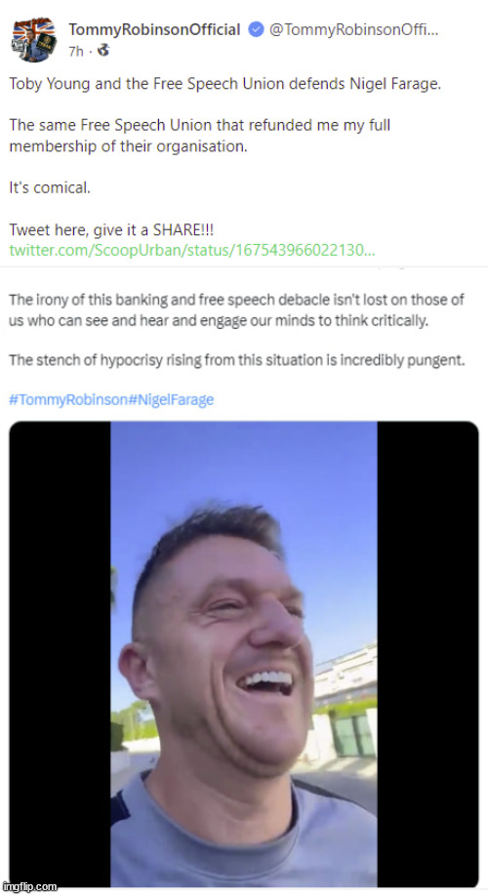This screenshot has width=488, height=895.
Task: Open the #NigelFarage hashtag
Action: [170, 399]
